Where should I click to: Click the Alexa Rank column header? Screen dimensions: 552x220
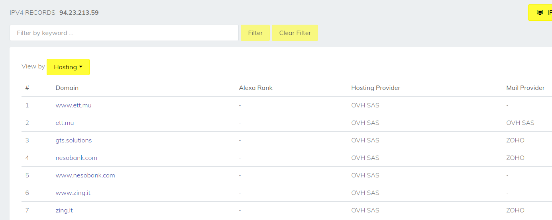click(x=255, y=88)
